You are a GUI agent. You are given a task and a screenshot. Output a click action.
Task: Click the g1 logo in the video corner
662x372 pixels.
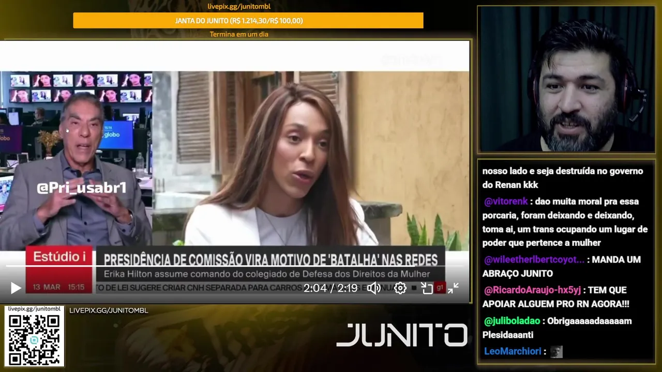tap(440, 288)
